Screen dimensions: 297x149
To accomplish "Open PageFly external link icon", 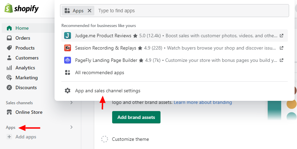I will (x=282, y=60).
